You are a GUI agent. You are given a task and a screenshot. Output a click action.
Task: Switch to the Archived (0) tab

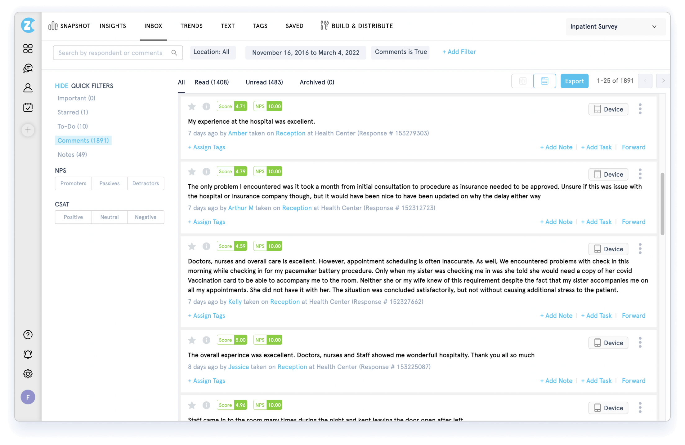pos(316,82)
